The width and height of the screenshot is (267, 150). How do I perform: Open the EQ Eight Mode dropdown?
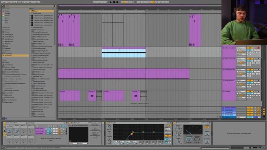click(167, 129)
